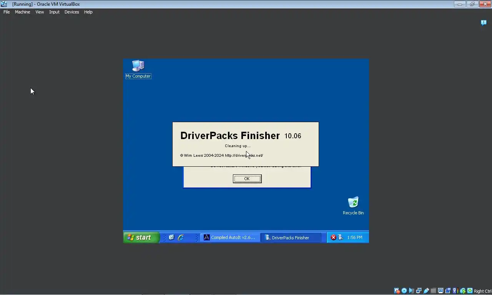Click mouse integration status icon
This screenshot has width=492, height=295.
click(463, 291)
